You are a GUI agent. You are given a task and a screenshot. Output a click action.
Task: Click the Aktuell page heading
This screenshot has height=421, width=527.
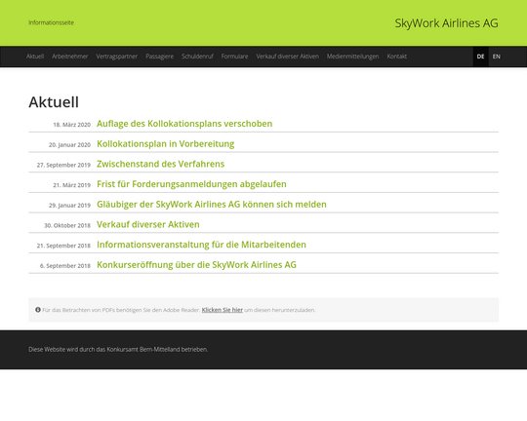54,102
